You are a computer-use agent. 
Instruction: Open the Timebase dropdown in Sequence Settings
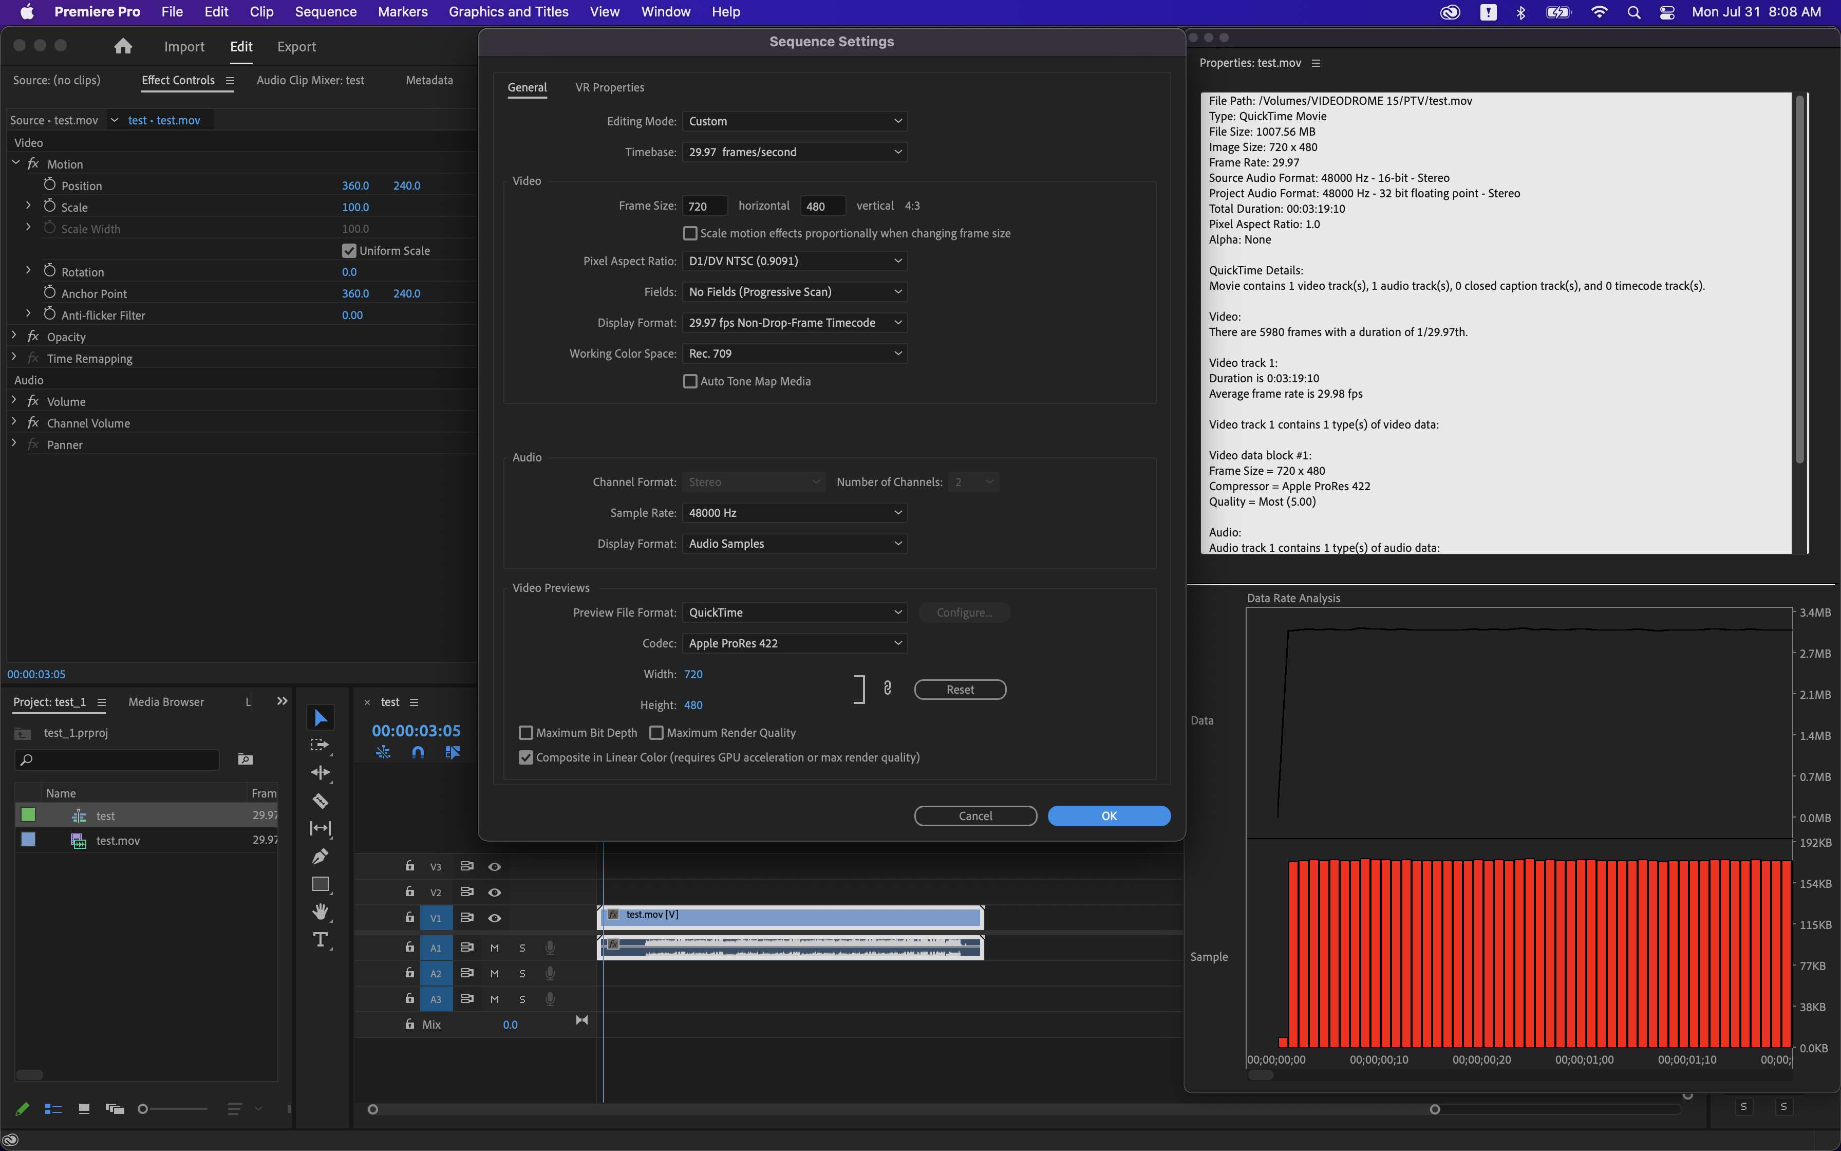tap(794, 152)
